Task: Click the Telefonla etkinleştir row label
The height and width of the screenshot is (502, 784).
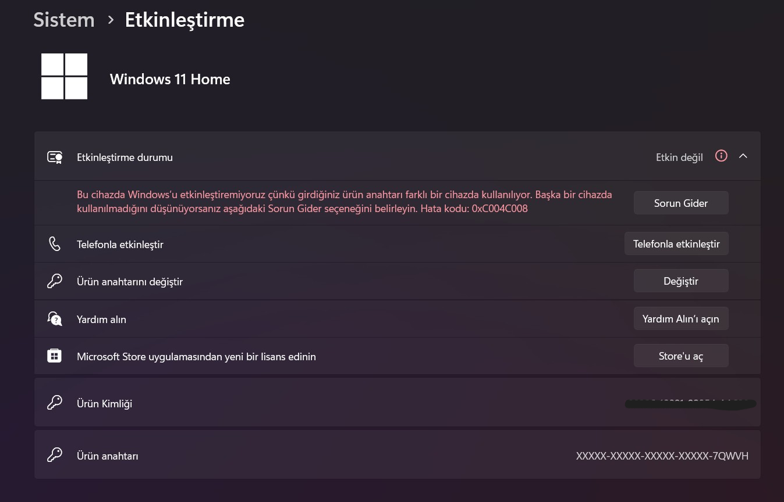Action: 120,245
